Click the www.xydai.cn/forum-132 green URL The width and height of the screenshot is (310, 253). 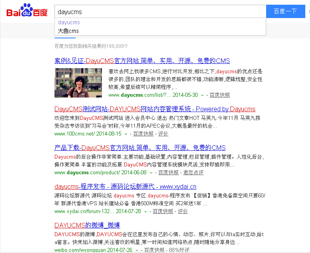(84, 211)
